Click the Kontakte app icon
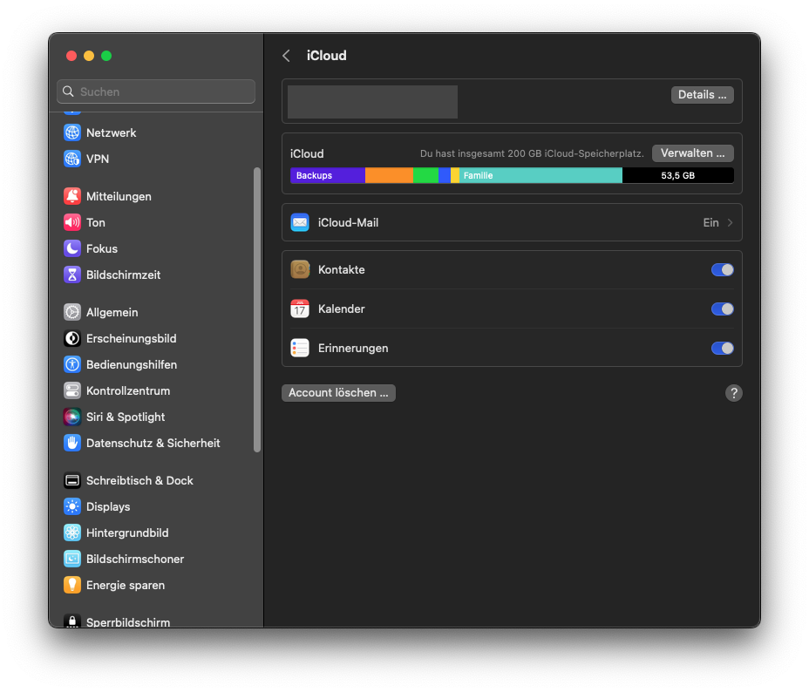This screenshot has height=692, width=809. coord(300,269)
